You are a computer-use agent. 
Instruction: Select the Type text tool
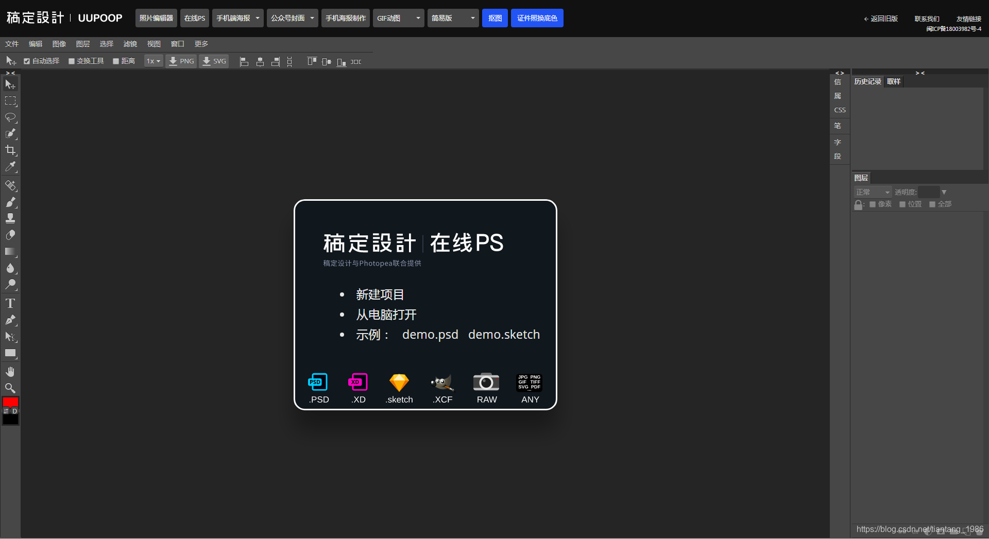pyautogui.click(x=10, y=303)
